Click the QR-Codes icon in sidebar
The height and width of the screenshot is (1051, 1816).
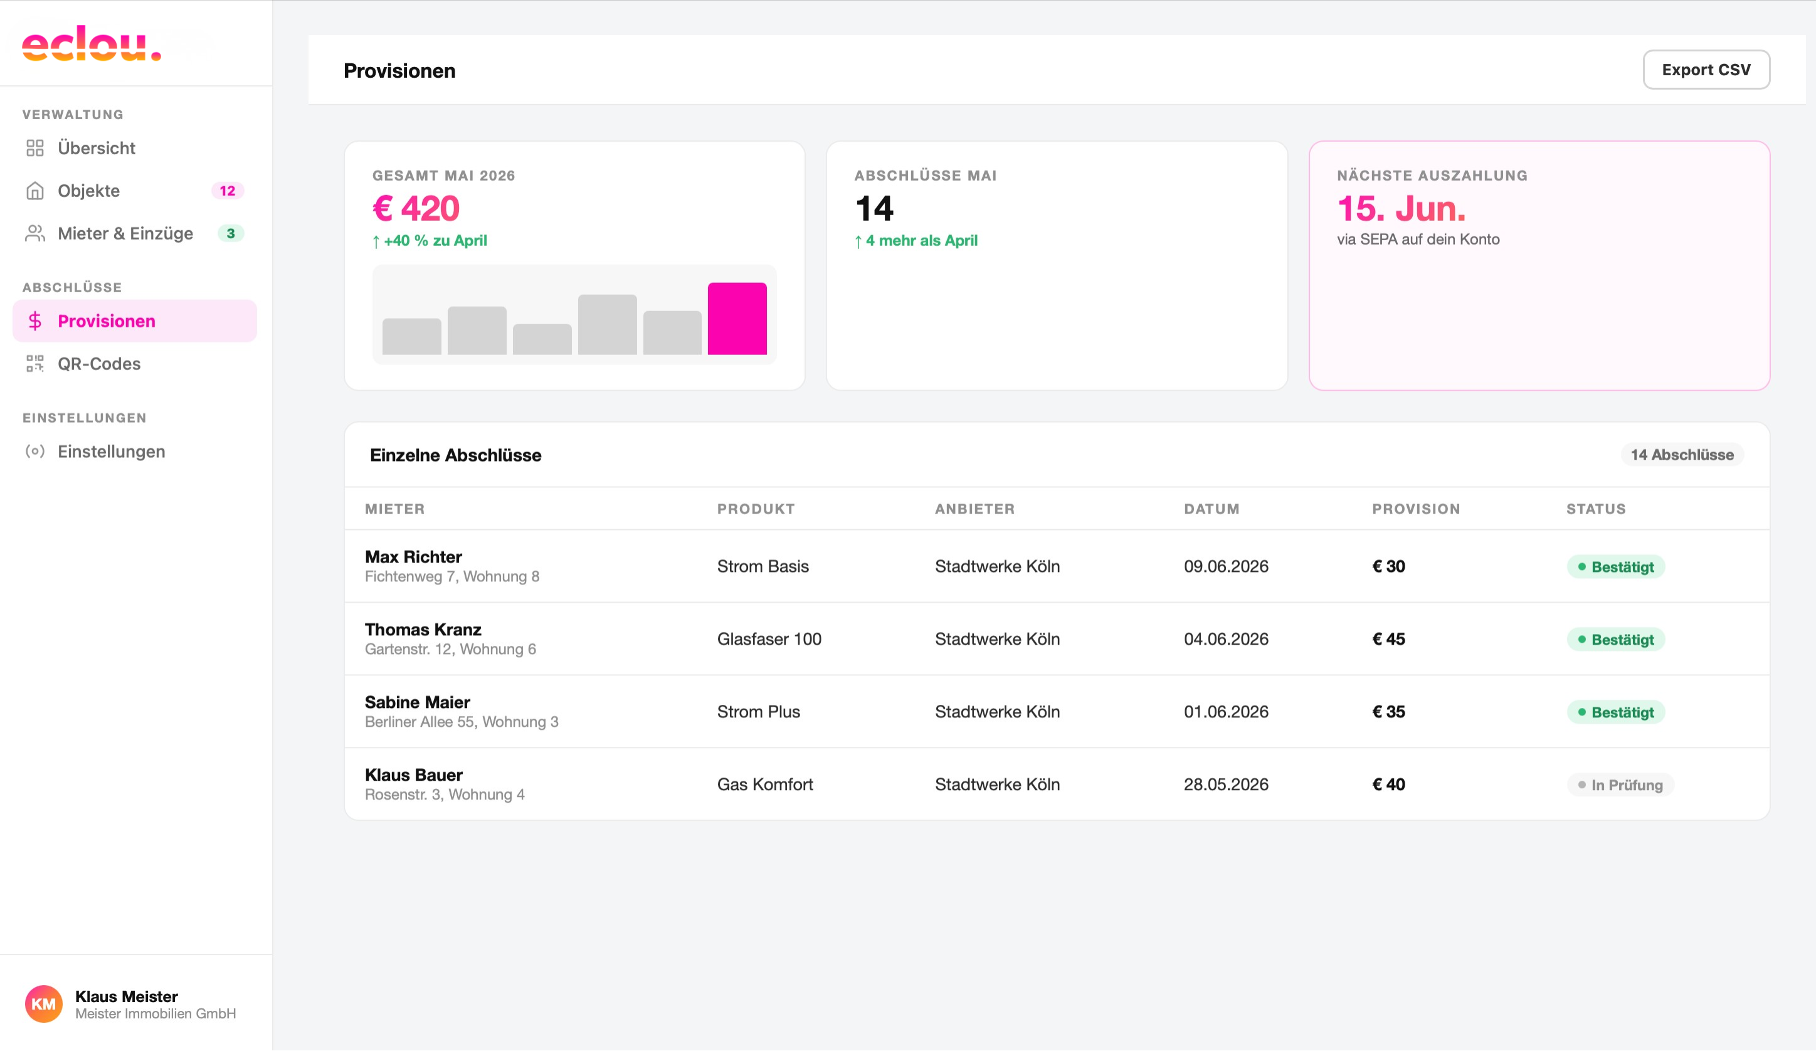click(x=34, y=363)
